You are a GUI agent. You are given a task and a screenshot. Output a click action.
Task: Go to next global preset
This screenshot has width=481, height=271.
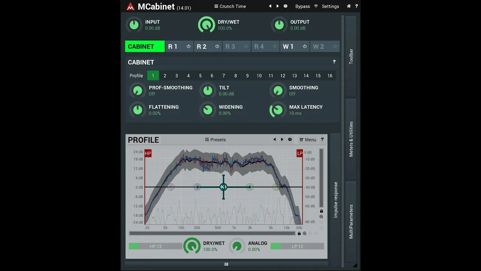[278, 6]
